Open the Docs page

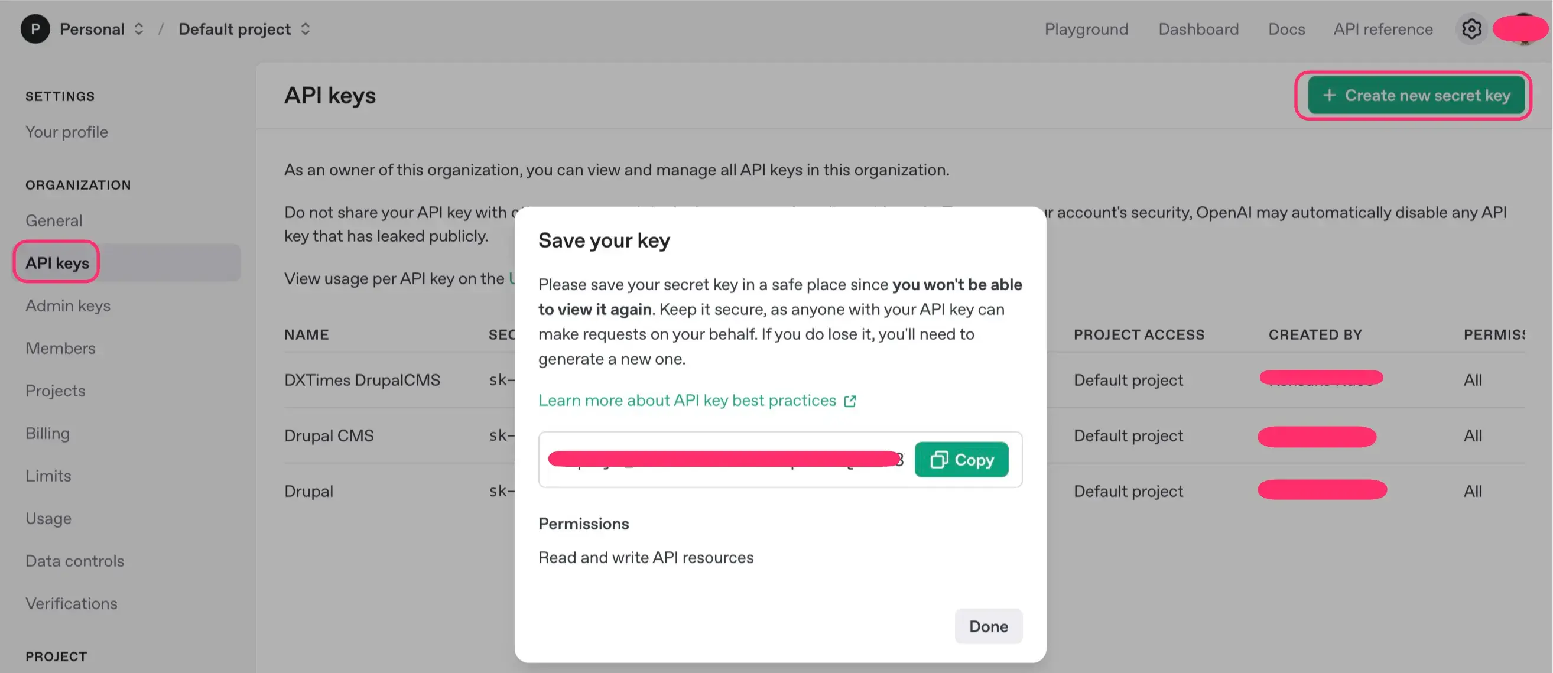click(1286, 29)
